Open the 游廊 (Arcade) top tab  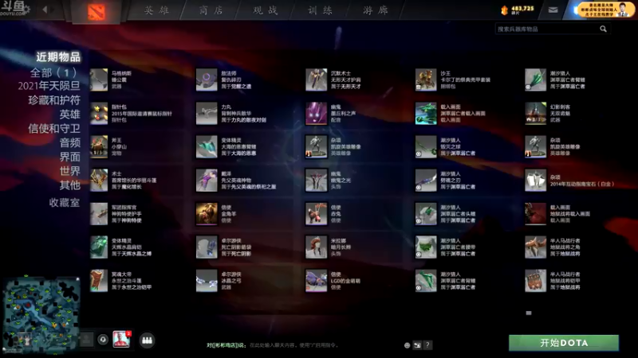click(376, 10)
